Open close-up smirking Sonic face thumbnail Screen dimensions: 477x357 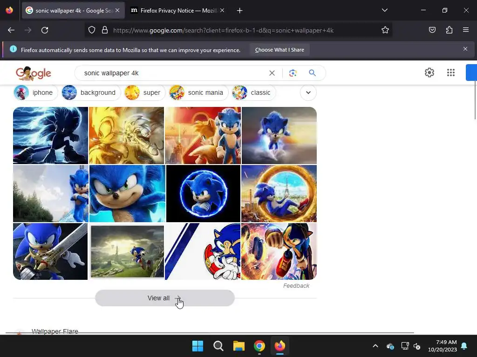[x=127, y=194]
